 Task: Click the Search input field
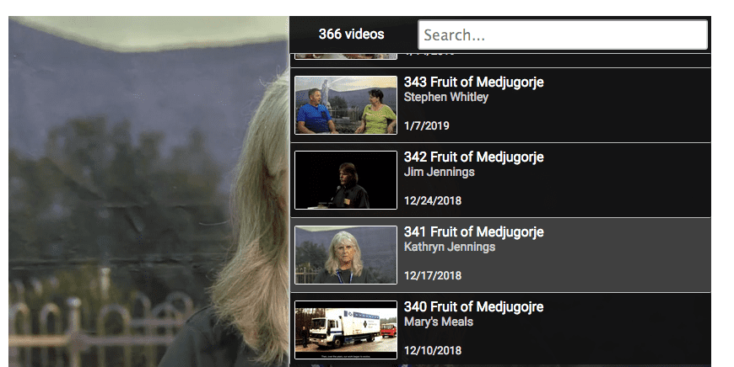pyautogui.click(x=562, y=35)
